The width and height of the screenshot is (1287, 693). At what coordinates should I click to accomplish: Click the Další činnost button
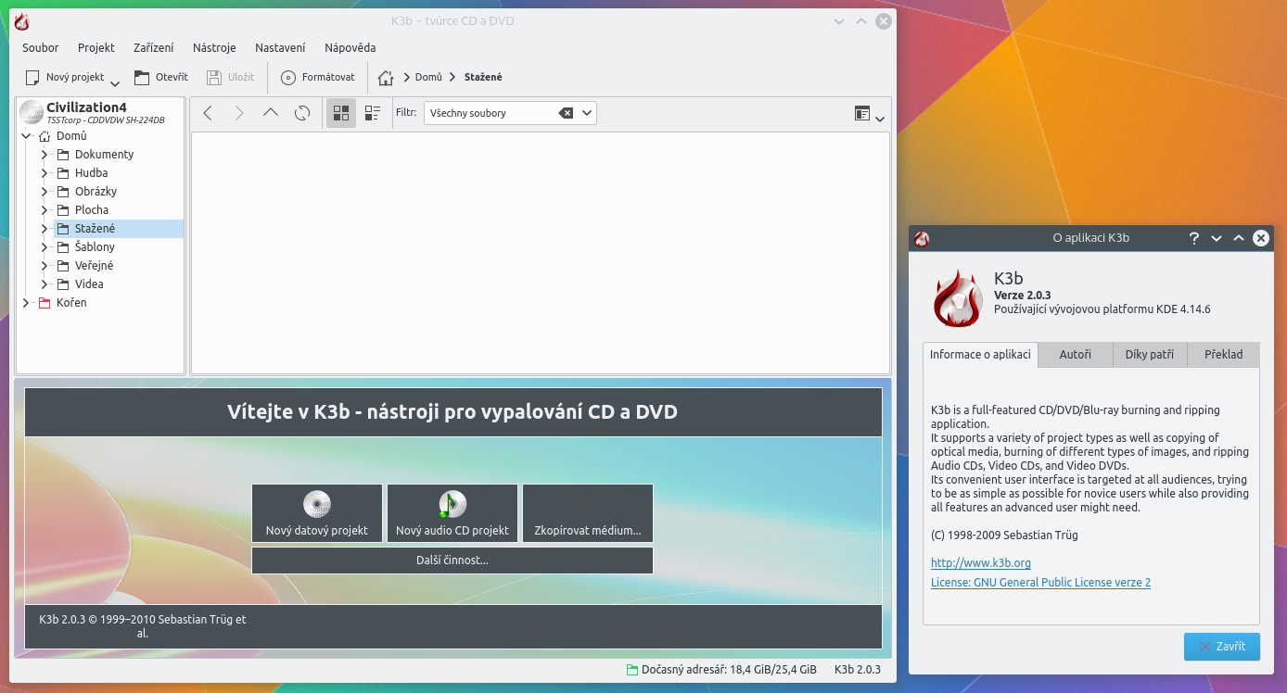click(452, 561)
